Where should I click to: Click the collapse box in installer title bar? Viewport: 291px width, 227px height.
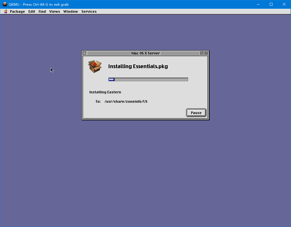pos(206,53)
